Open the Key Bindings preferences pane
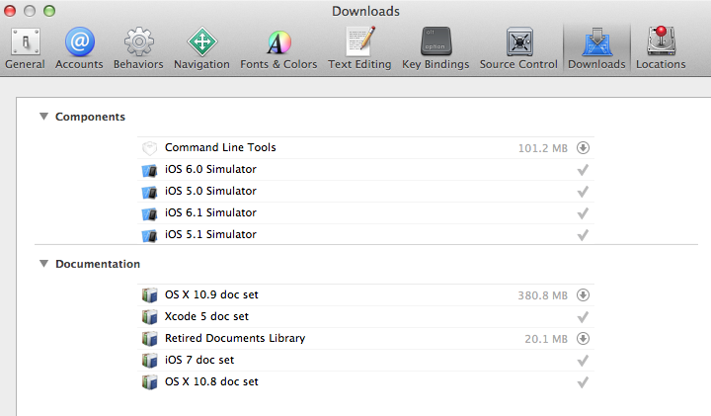The width and height of the screenshot is (711, 416). 435,48
